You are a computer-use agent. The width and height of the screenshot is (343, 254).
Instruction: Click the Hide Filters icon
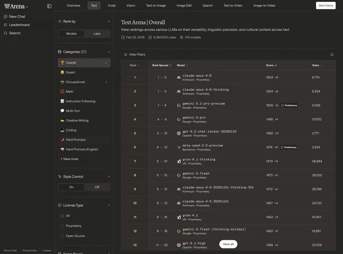(x=126, y=55)
